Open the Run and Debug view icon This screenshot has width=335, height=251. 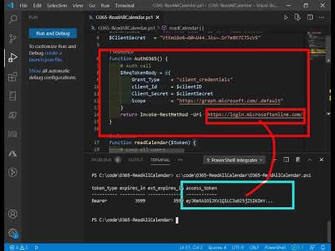point(13,57)
